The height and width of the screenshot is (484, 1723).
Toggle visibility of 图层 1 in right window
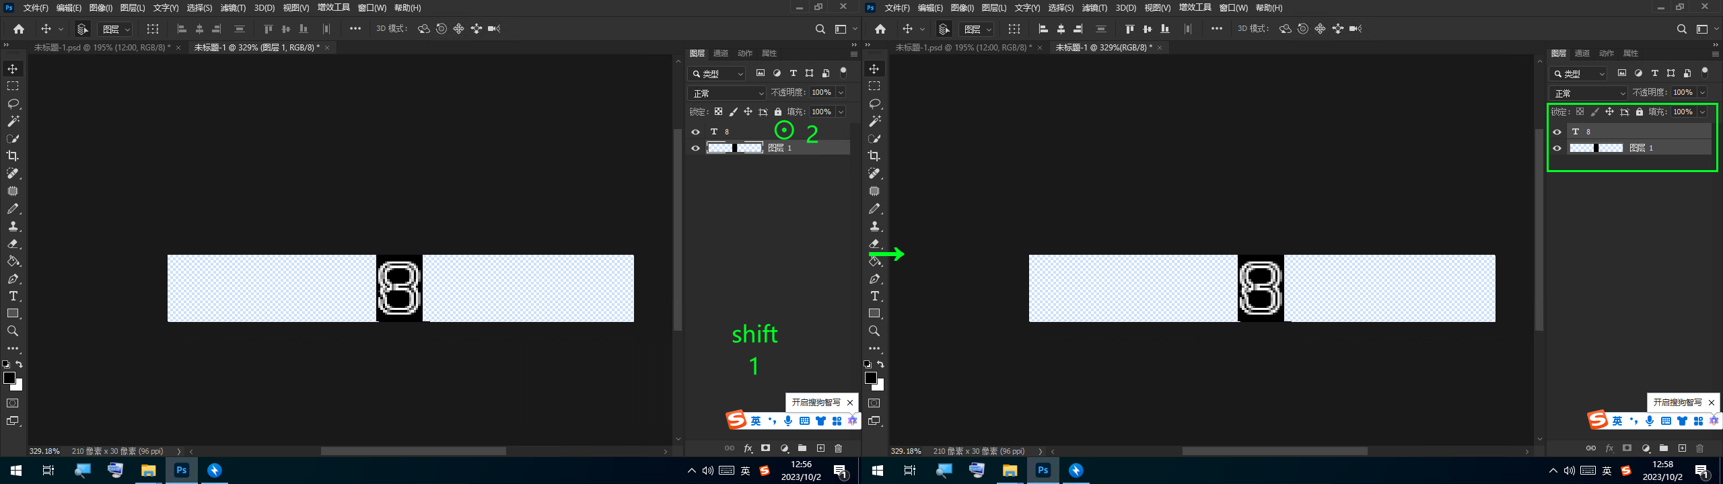click(x=1557, y=148)
